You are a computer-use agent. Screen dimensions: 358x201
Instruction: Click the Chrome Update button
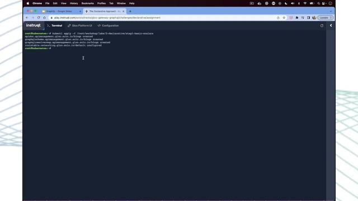point(326,17)
